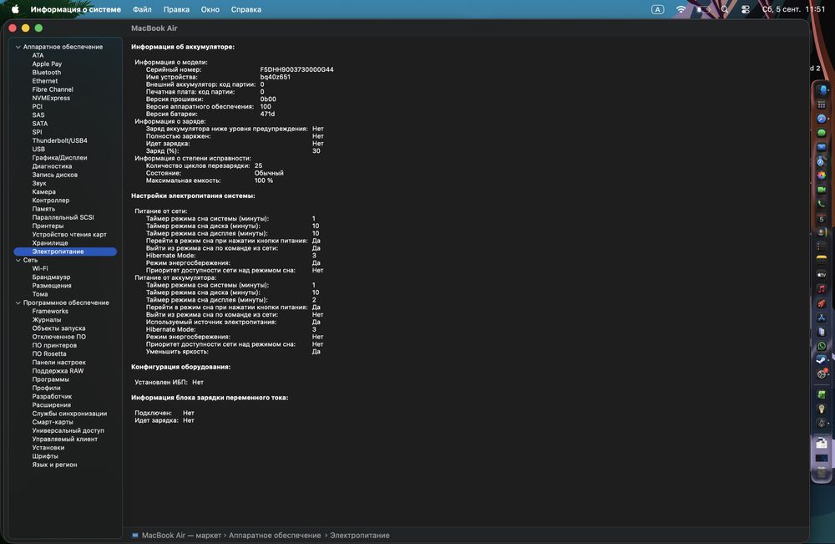Select Хранилище in the sidebar
The image size is (835, 544).
click(50, 243)
